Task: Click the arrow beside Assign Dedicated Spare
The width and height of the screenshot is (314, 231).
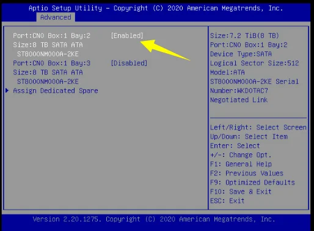Action: pos(7,90)
